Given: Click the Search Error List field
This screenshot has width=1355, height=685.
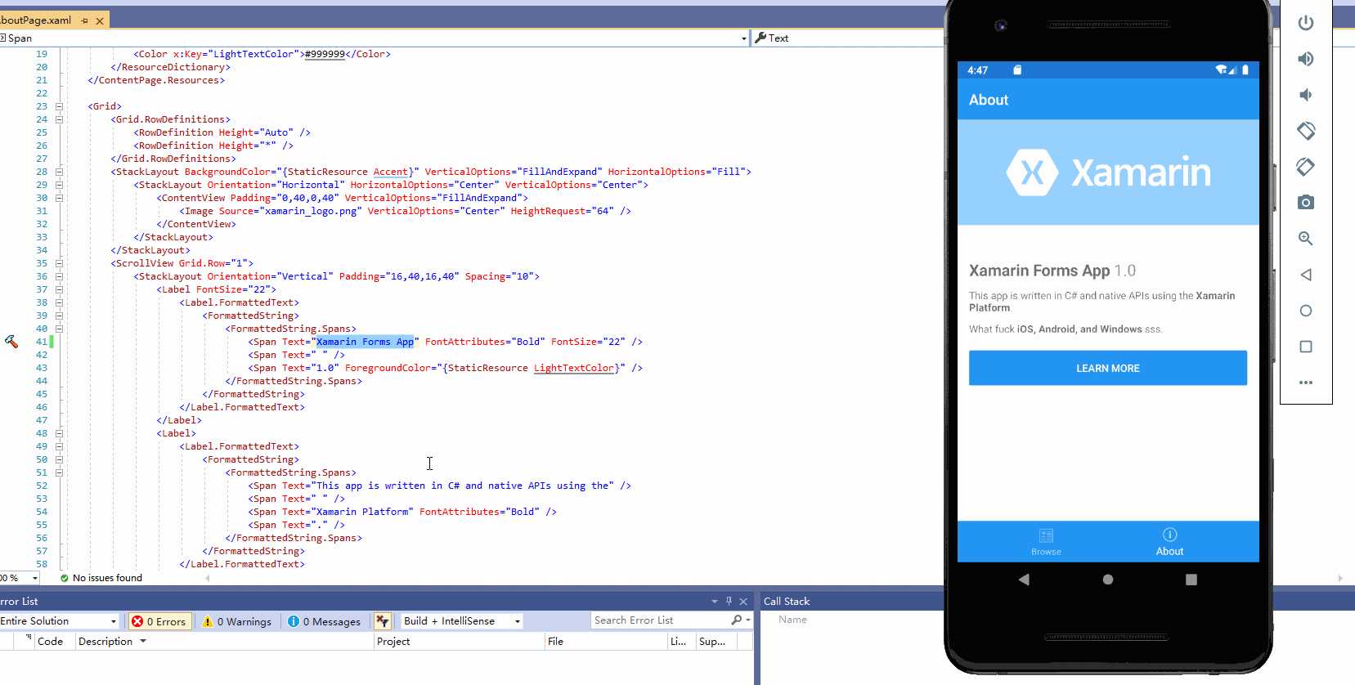Looking at the screenshot, I should point(662,620).
